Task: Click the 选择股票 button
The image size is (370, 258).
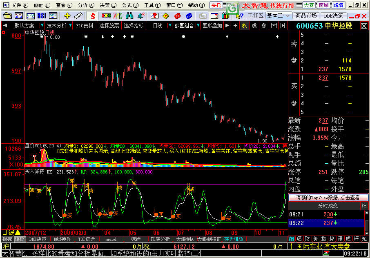Action: [109, 25]
